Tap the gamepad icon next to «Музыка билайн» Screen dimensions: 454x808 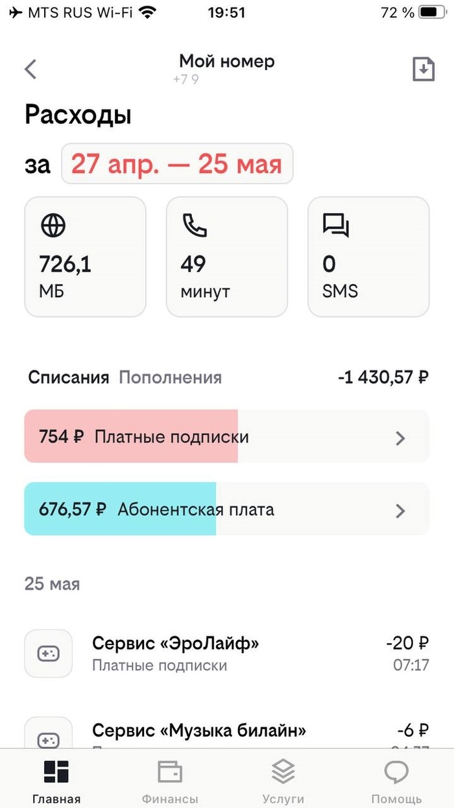click(x=49, y=738)
